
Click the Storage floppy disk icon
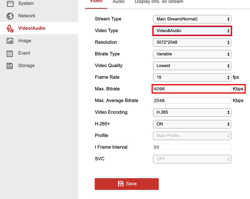point(10,66)
